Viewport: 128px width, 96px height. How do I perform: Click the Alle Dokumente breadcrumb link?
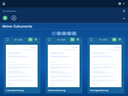coord(9,11)
